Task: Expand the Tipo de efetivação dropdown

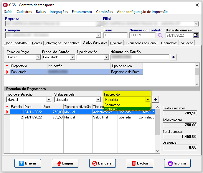Action: point(49,100)
